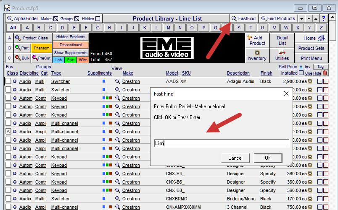Open the Detail List view

click(282, 40)
